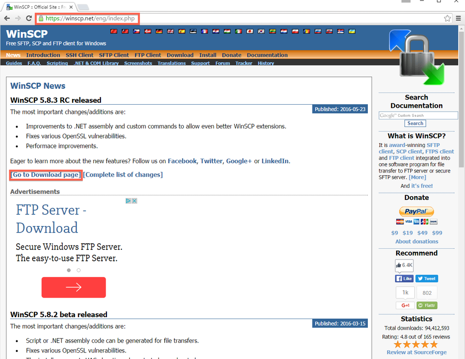Open the Scripting submenu link

57,63
